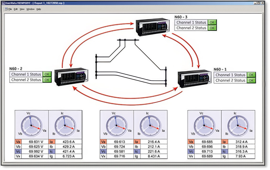Select the 69.724 voltage value

click(x=120, y=147)
